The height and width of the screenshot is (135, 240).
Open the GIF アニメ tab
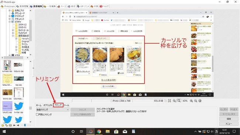83,6
